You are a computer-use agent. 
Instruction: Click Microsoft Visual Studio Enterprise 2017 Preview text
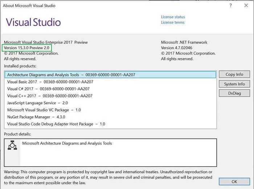pyautogui.click(x=46, y=42)
